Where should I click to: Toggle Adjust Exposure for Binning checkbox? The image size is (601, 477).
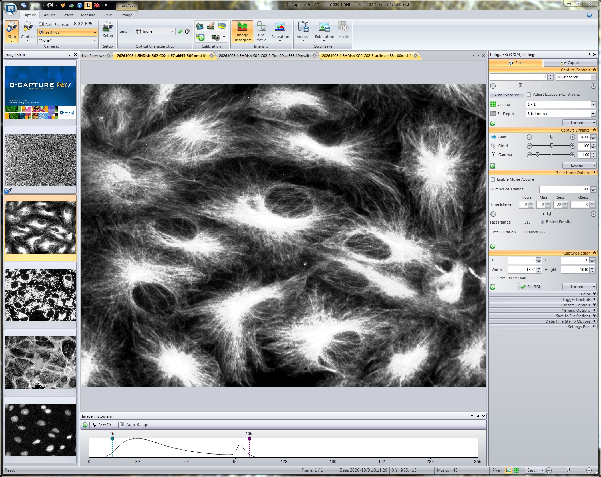[529, 95]
